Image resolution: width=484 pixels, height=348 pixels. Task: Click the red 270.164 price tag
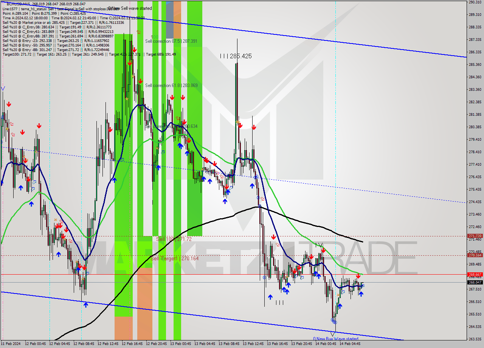[x=475, y=255]
